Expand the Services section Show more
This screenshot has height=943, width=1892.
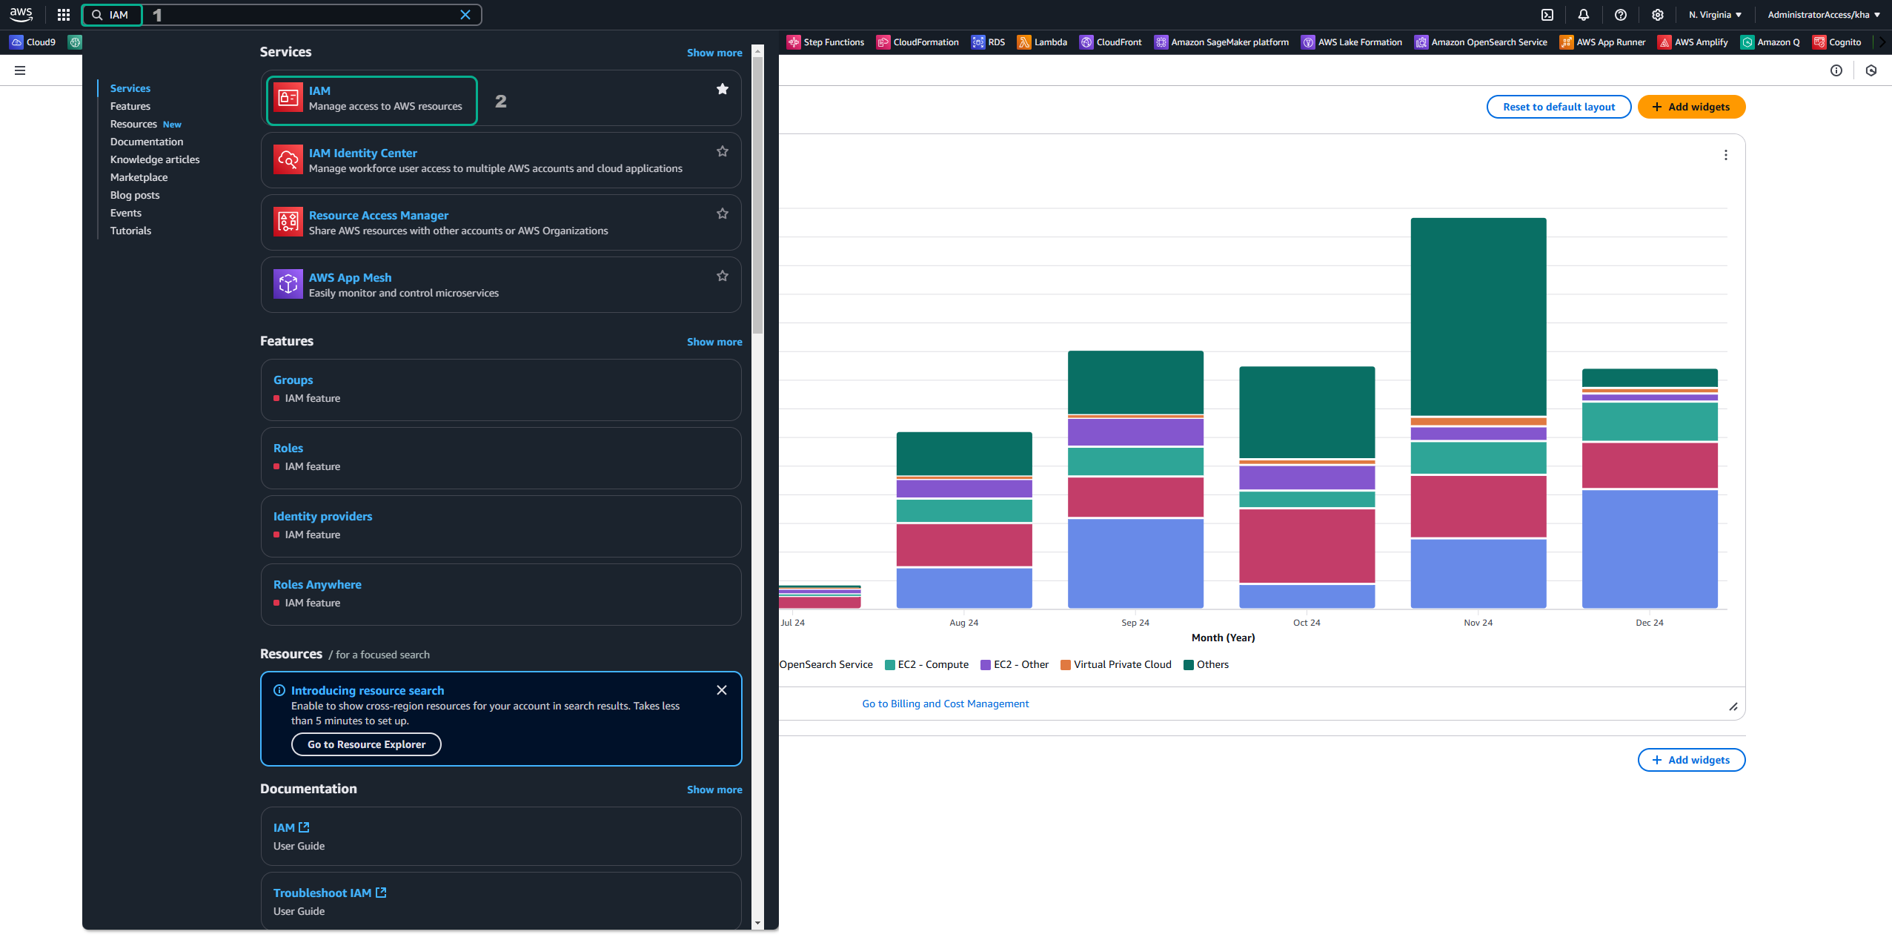click(x=714, y=52)
